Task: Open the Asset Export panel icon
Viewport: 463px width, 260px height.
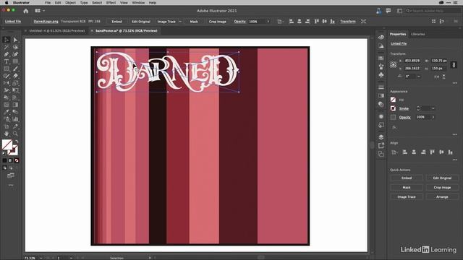Action: [381, 145]
